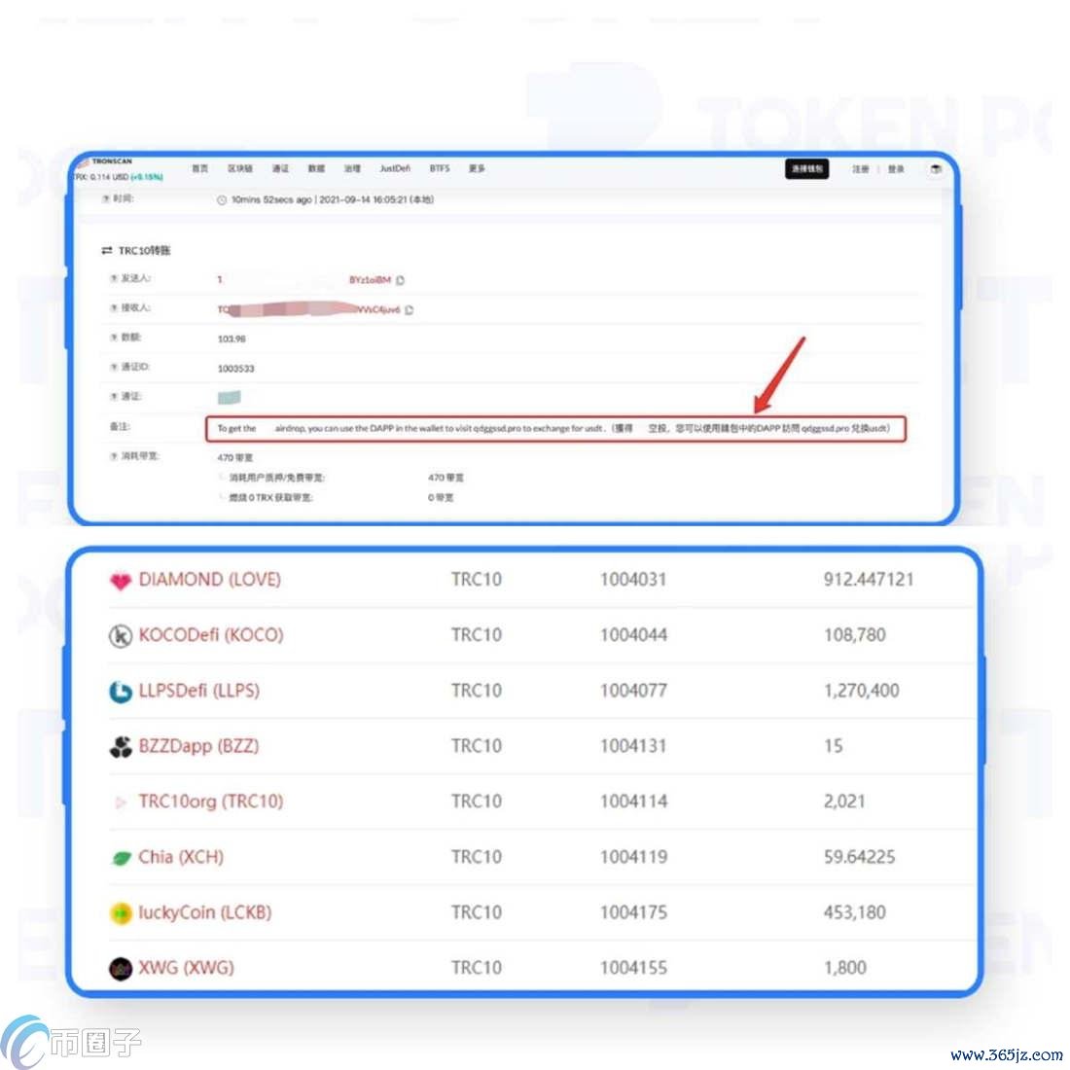Click the help icon beside the 通证: field label
This screenshot has height=1070, width=1070.
pos(114,397)
